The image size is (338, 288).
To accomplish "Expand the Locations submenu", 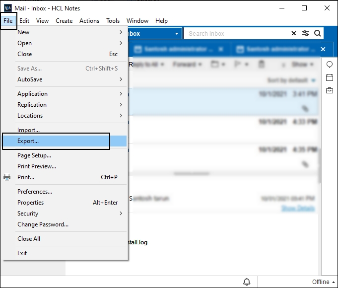I will click(71, 116).
